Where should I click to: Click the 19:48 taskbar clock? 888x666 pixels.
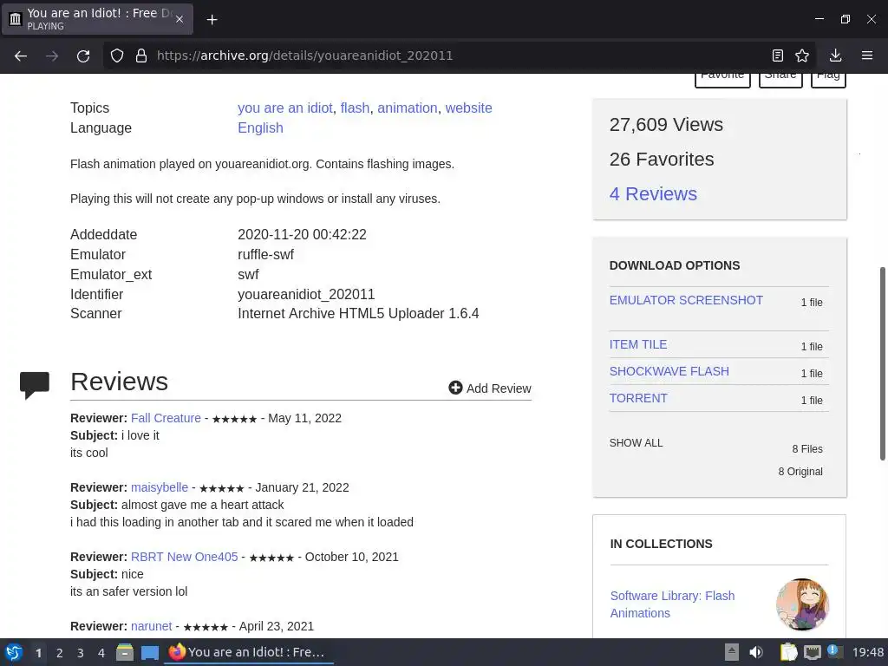coord(867,652)
